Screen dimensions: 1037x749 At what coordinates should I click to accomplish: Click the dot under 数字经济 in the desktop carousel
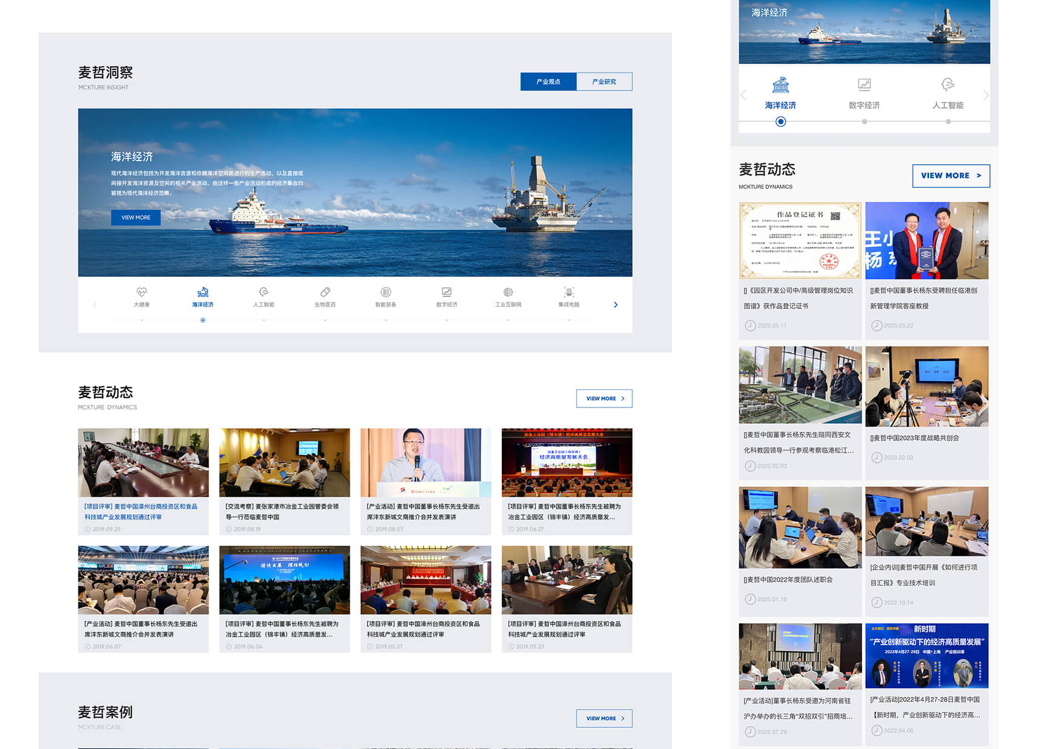point(446,320)
